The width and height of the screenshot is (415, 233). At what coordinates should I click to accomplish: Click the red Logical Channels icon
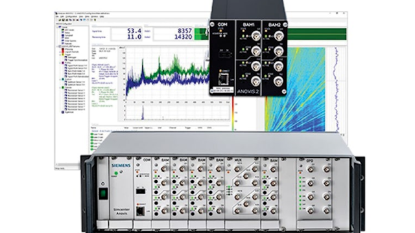pos(63,52)
